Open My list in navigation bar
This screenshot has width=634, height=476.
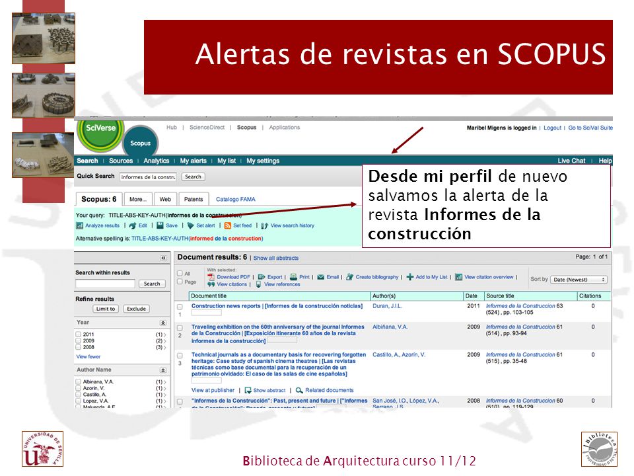[x=227, y=161]
